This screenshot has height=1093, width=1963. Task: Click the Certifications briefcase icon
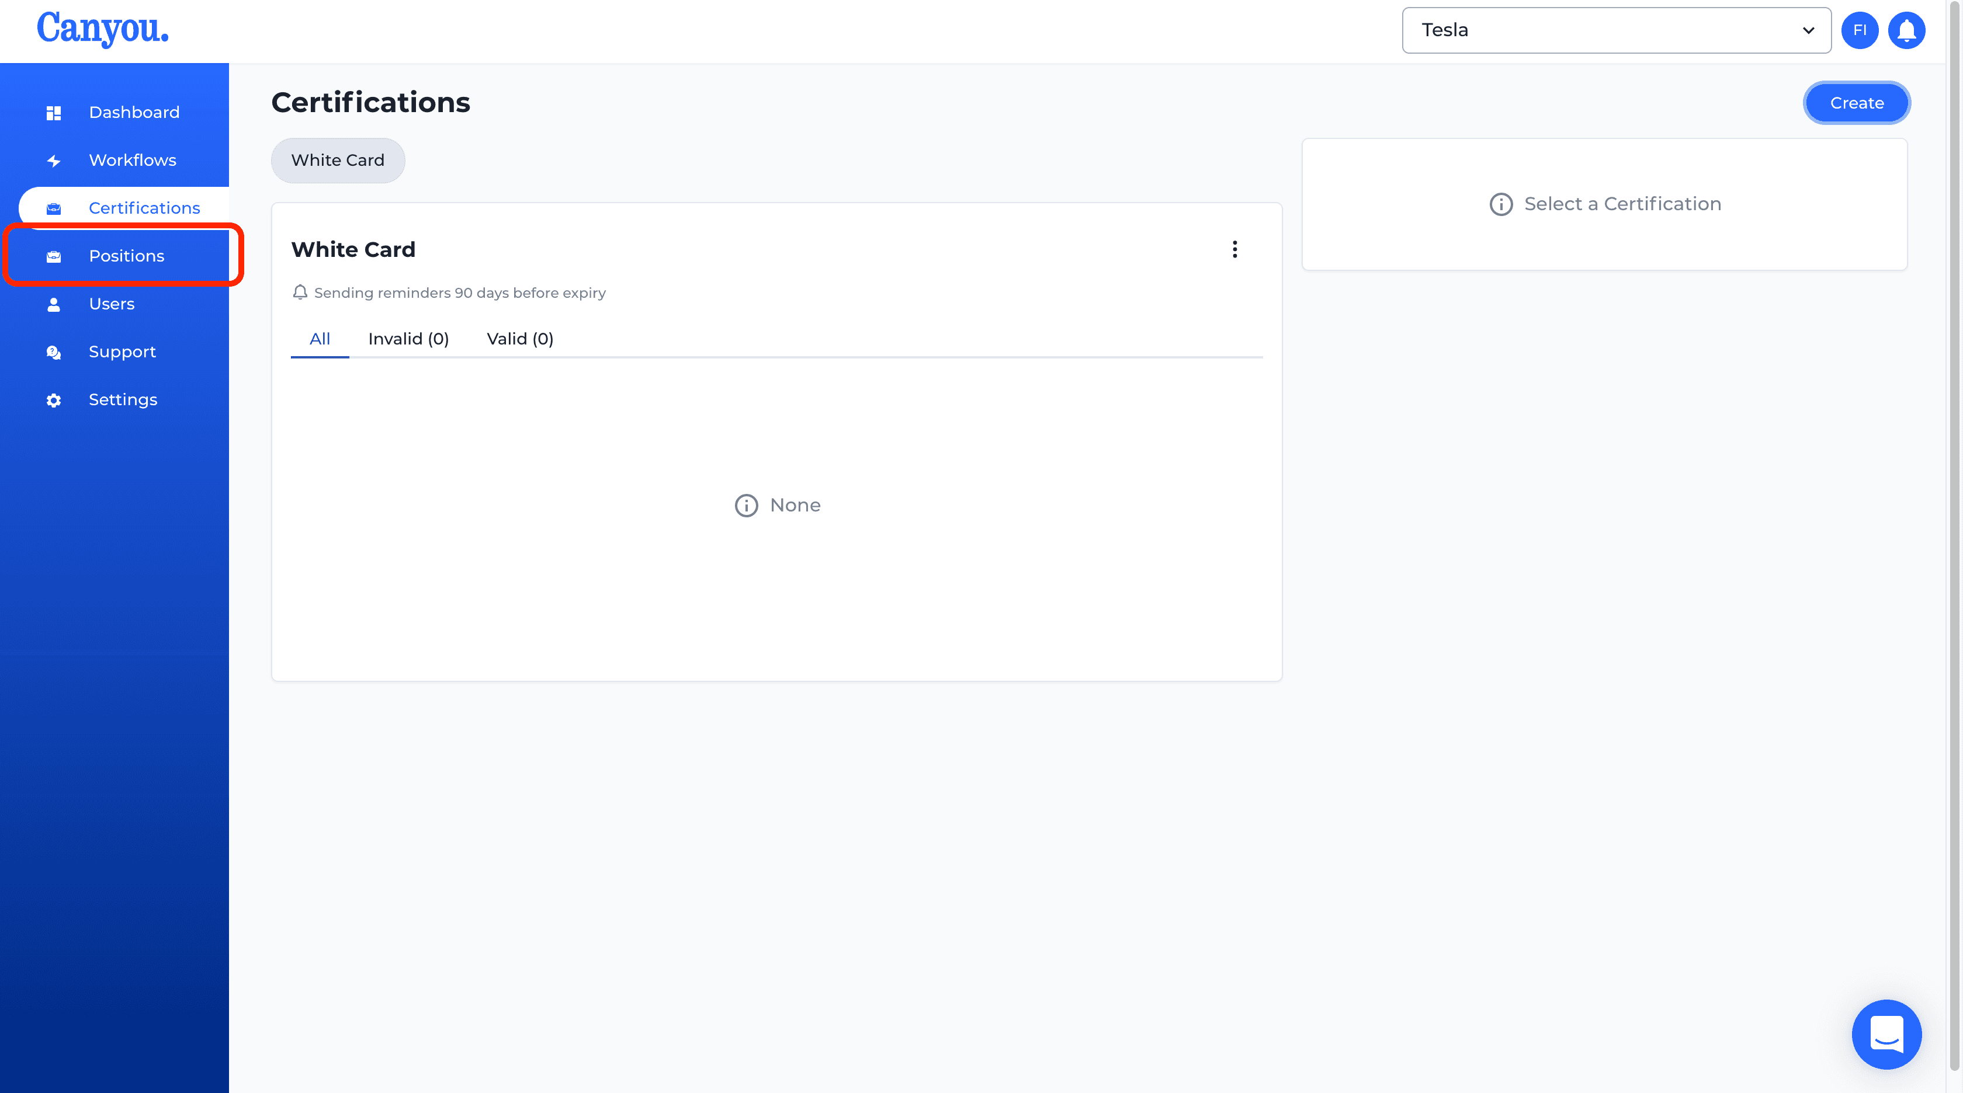[53, 208]
